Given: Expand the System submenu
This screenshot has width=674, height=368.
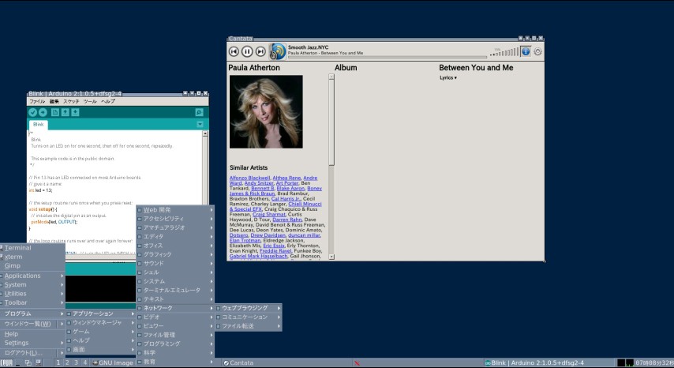Looking at the screenshot, I should pyautogui.click(x=32, y=284).
